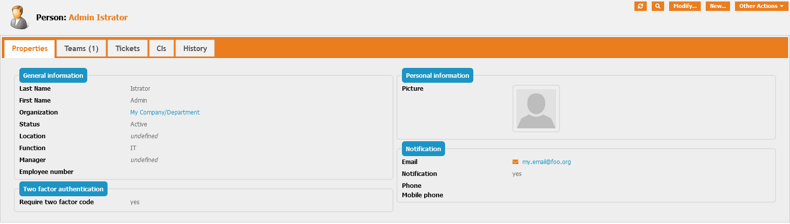Open the Other Actions dropdown menu
This screenshot has width=790, height=224.
(761, 6)
